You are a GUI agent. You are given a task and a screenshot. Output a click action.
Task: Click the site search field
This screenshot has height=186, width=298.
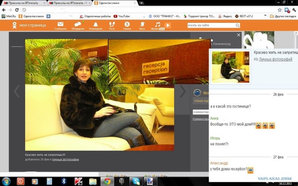(210, 25)
